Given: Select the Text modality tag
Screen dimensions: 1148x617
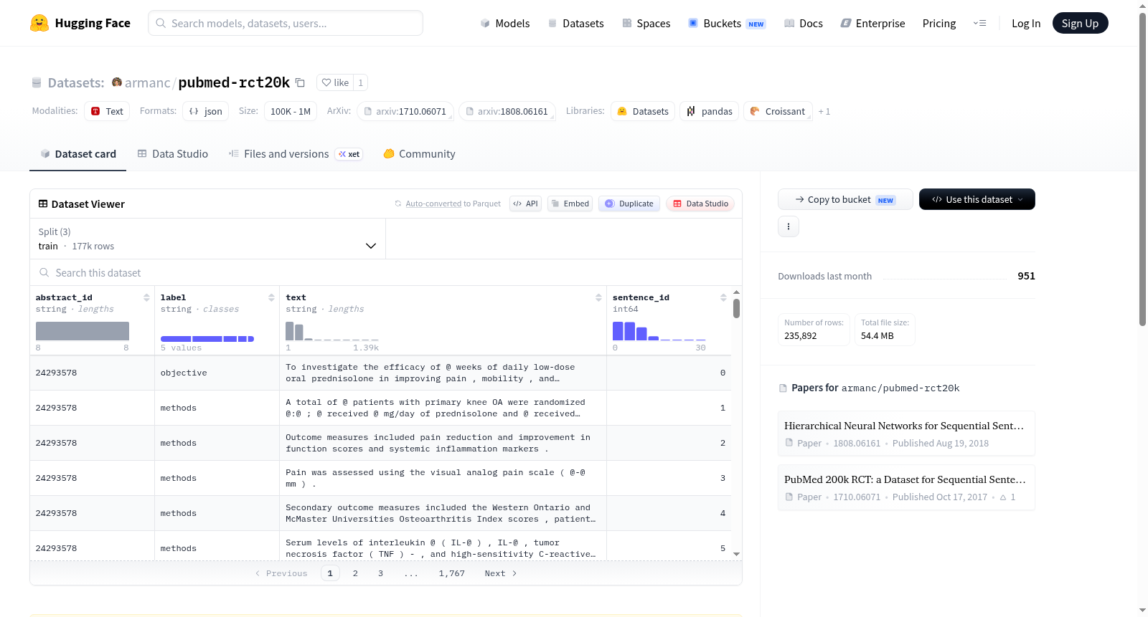Looking at the screenshot, I should pyautogui.click(x=107, y=111).
